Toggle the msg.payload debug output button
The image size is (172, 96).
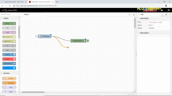pos(88,41)
